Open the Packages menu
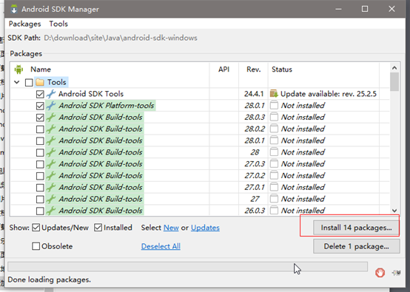Image resolution: width=410 pixels, height=292 pixels. 25,24
